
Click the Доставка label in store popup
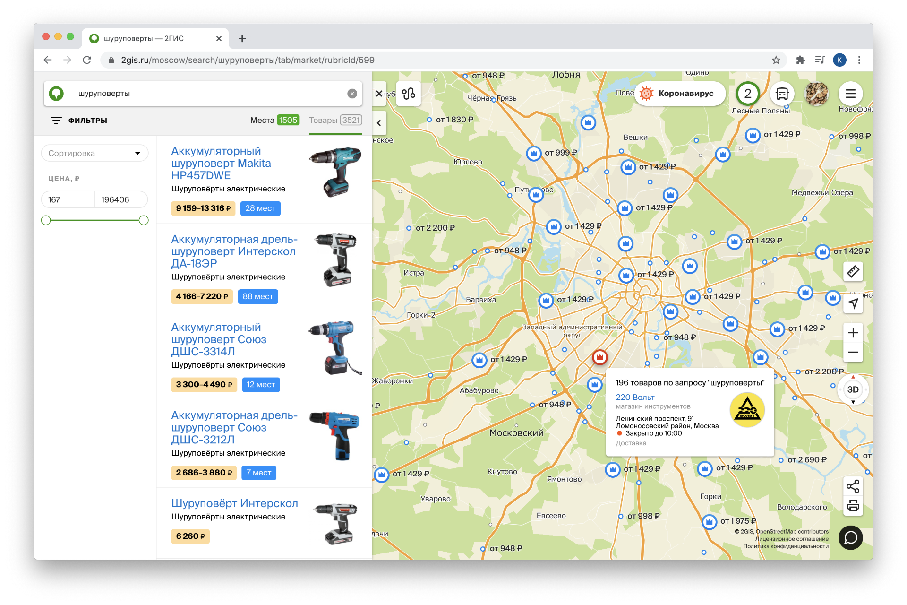(631, 443)
